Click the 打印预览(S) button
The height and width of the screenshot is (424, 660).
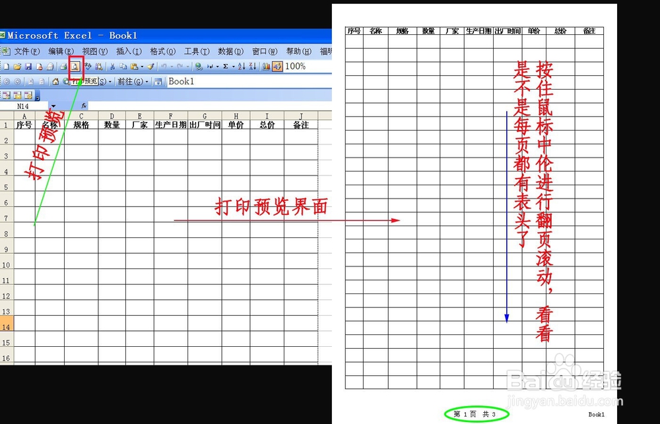[82, 80]
